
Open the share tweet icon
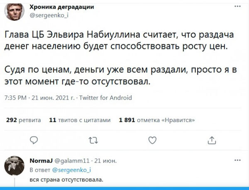(x=212, y=140)
